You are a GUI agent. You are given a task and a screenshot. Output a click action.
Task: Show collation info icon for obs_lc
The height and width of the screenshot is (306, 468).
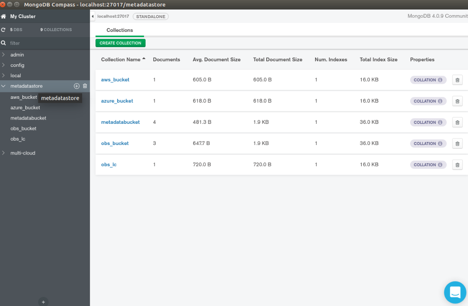click(440, 164)
